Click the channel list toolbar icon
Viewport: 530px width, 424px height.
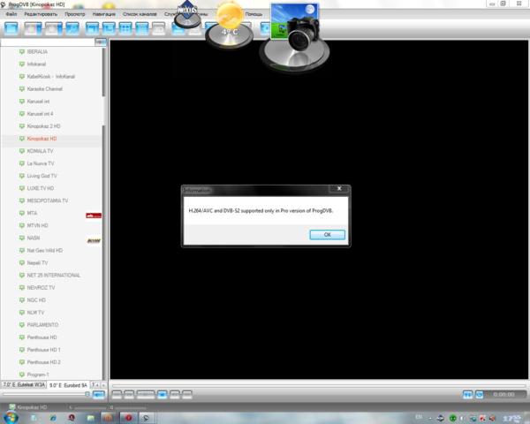tap(142, 28)
